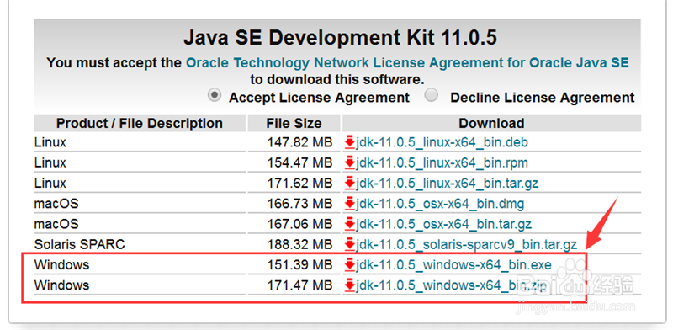The width and height of the screenshot is (673, 330).
Task: Select the Accept License Agreement radio button
Action: [x=214, y=96]
